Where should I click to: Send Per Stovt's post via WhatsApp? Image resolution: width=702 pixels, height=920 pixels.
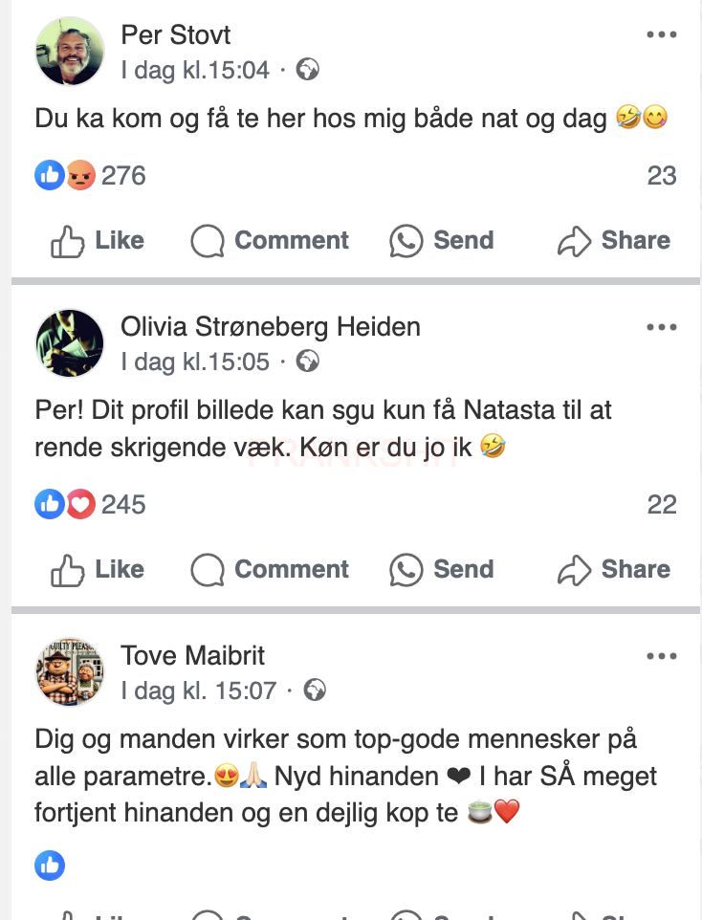[x=442, y=241]
